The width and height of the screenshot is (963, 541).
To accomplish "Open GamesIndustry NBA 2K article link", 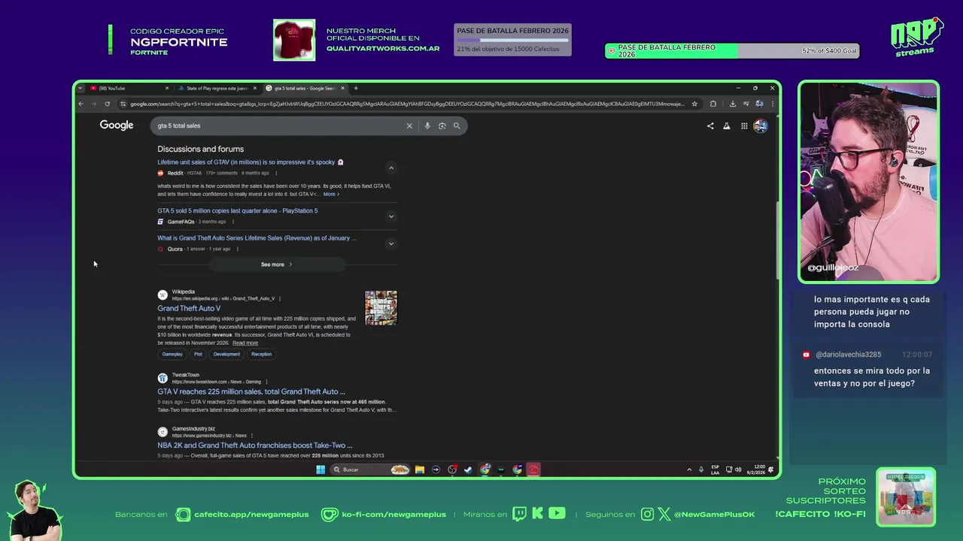I will (254, 446).
